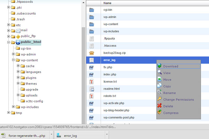Viewport: 209px width, 139px height.
Task: Click the error_log file icon in the selected row
Action: [92, 60]
